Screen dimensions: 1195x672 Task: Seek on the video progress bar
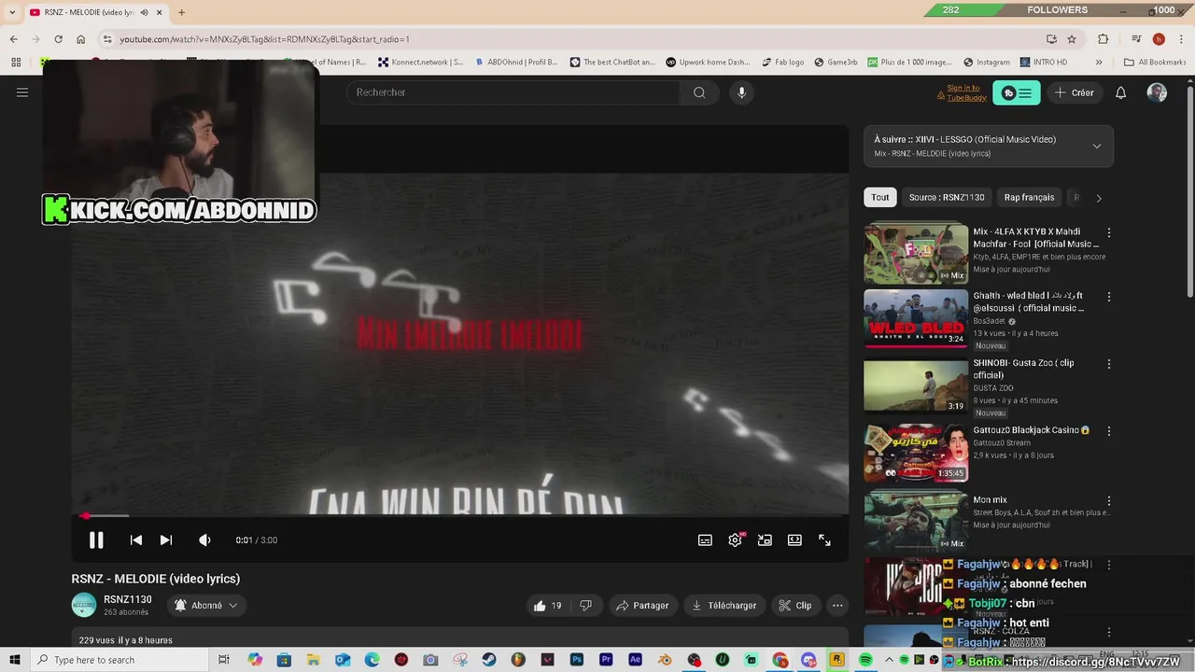[x=459, y=515]
